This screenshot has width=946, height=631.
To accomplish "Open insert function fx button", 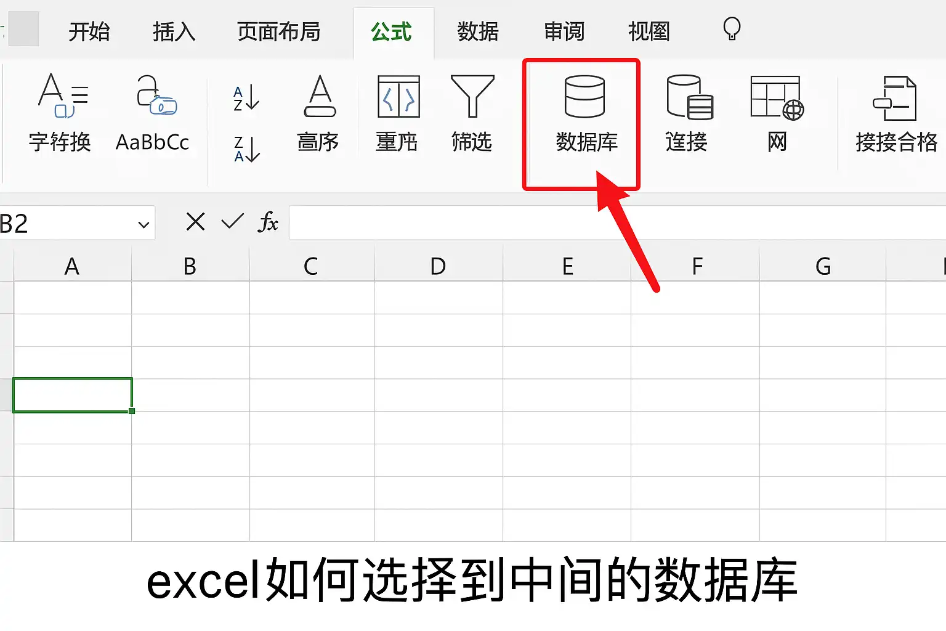I will 268,222.
